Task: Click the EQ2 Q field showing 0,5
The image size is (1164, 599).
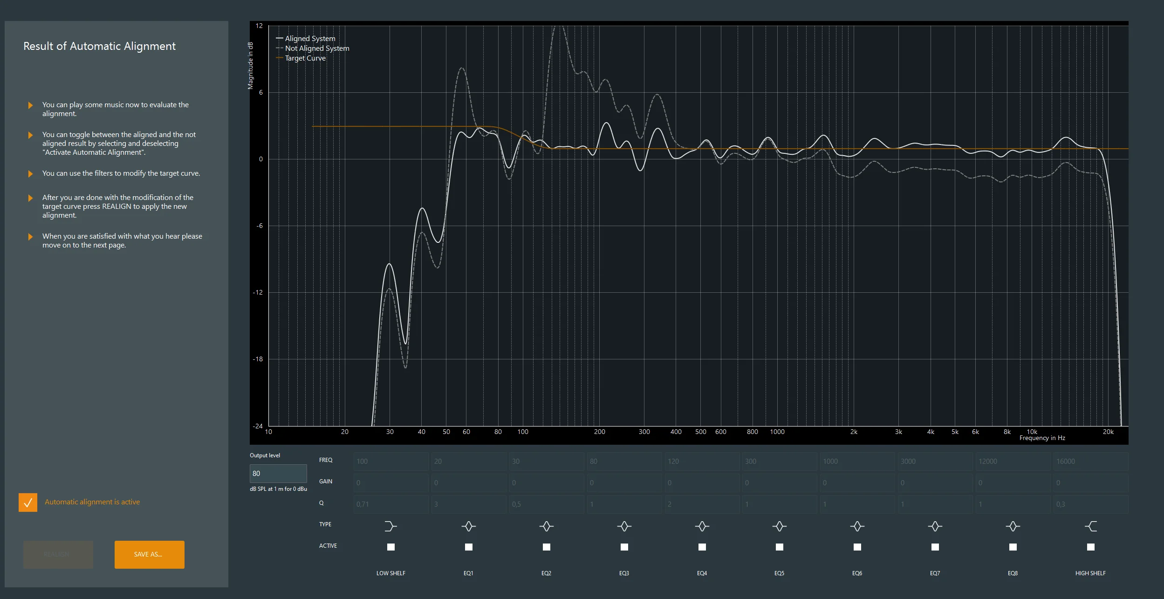Action: click(546, 504)
